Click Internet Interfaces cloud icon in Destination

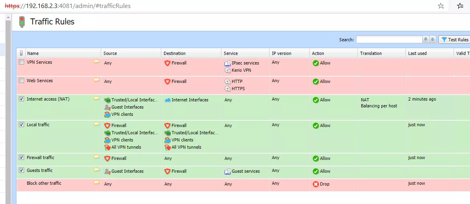coord(168,100)
